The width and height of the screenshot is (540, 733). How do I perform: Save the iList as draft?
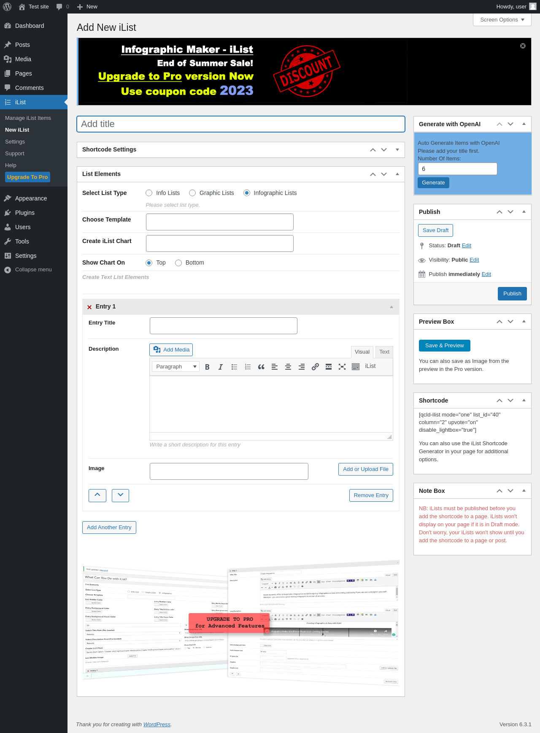coord(435,230)
